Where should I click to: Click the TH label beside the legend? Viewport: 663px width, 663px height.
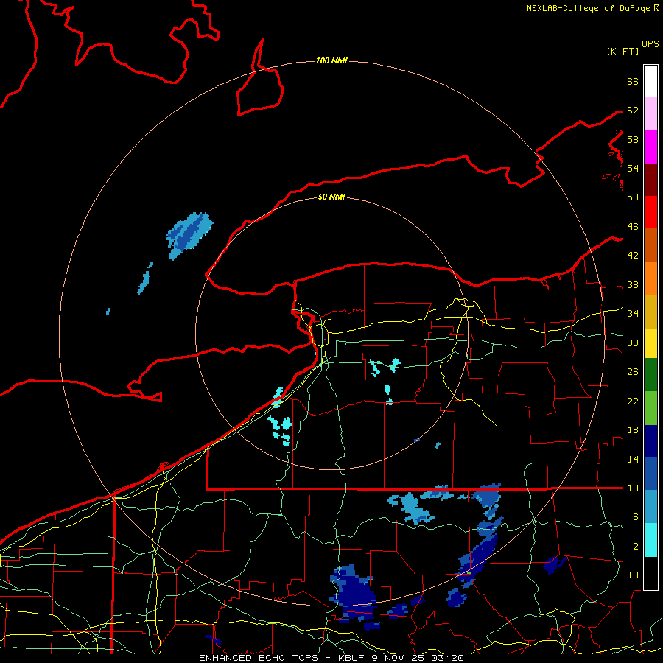(x=633, y=575)
